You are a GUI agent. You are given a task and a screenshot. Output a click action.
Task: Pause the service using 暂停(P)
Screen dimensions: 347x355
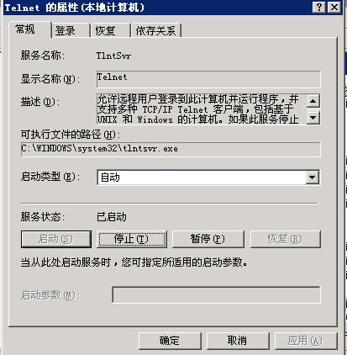click(x=208, y=239)
